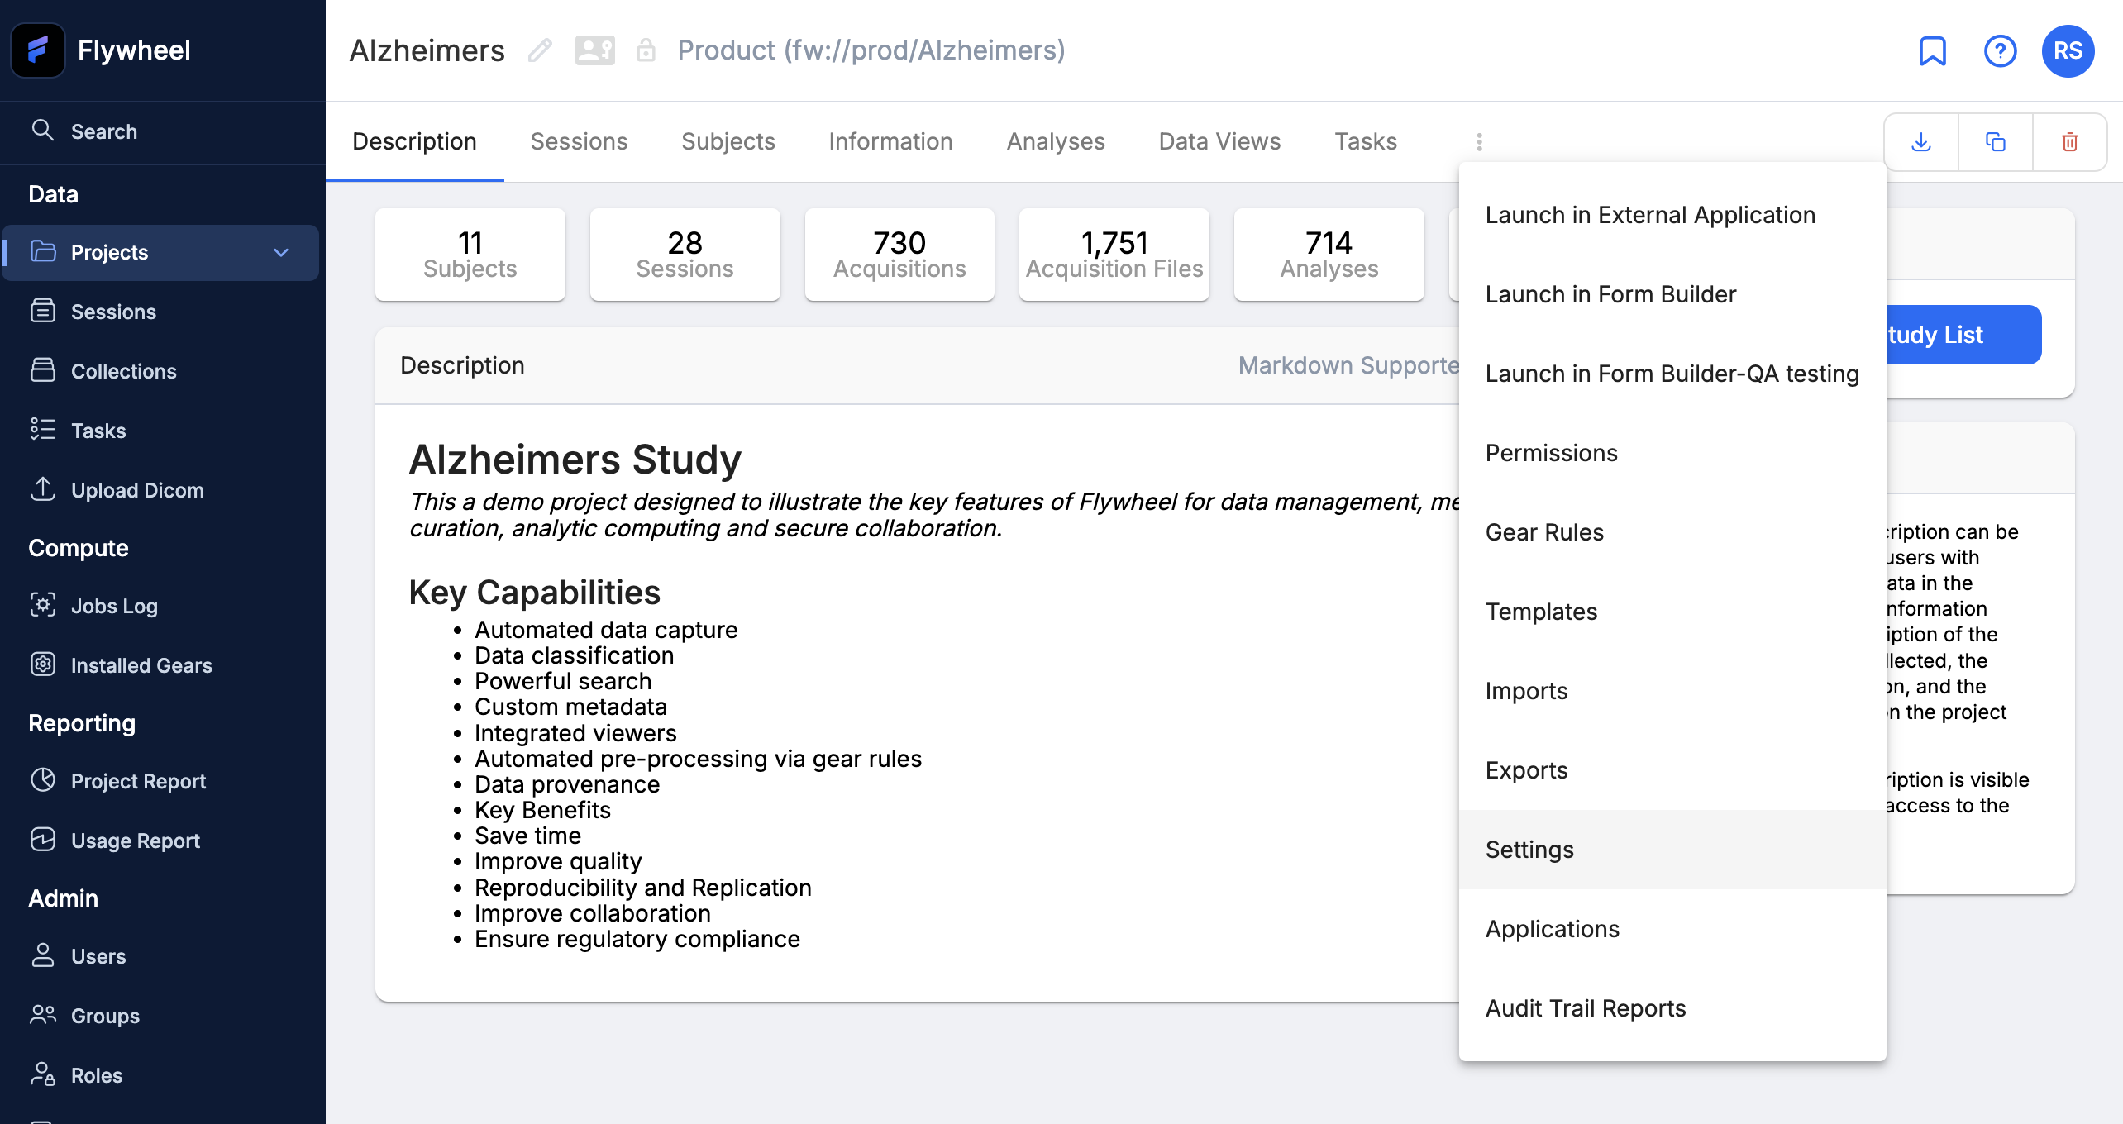
Task: Click the Product (fw://prod/Alzheimers) path text
Action: pyautogui.click(x=871, y=50)
